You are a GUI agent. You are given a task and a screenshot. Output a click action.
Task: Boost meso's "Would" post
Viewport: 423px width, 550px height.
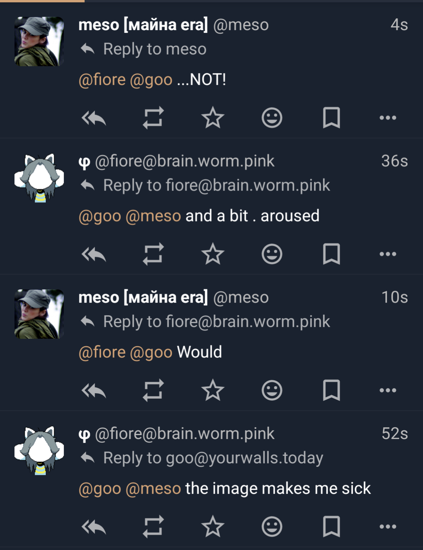pos(153,390)
